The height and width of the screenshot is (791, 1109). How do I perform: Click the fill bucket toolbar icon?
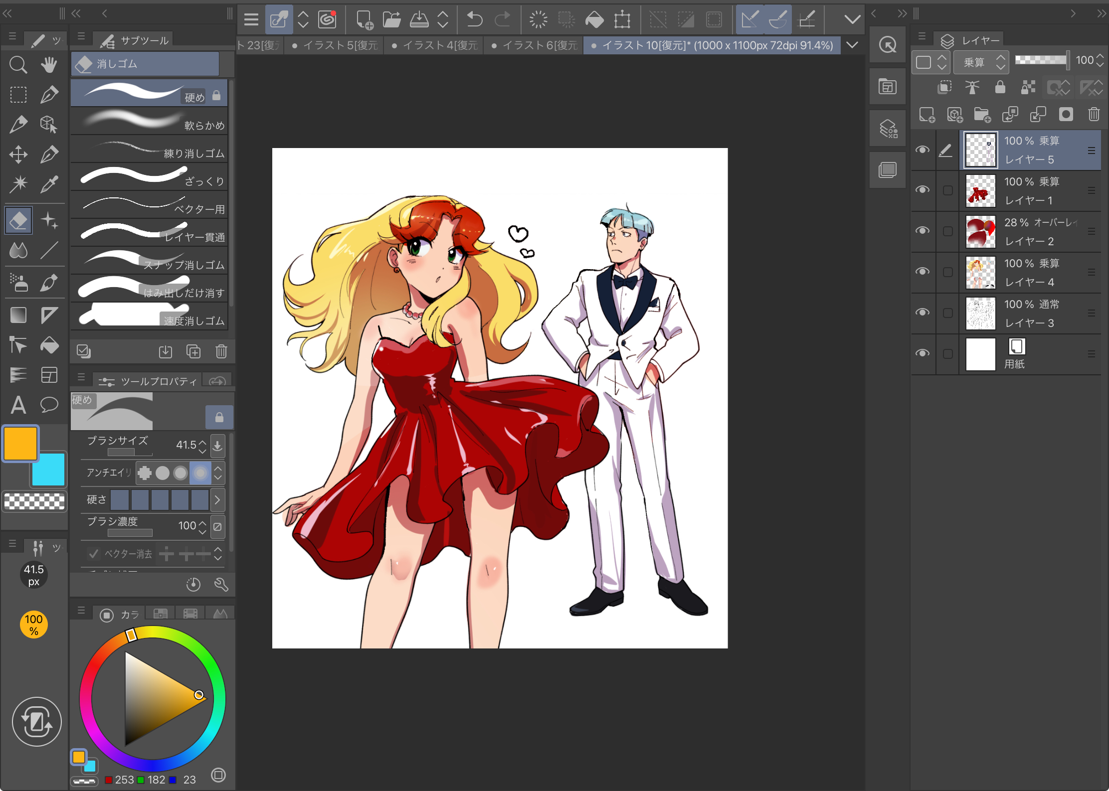tap(594, 20)
